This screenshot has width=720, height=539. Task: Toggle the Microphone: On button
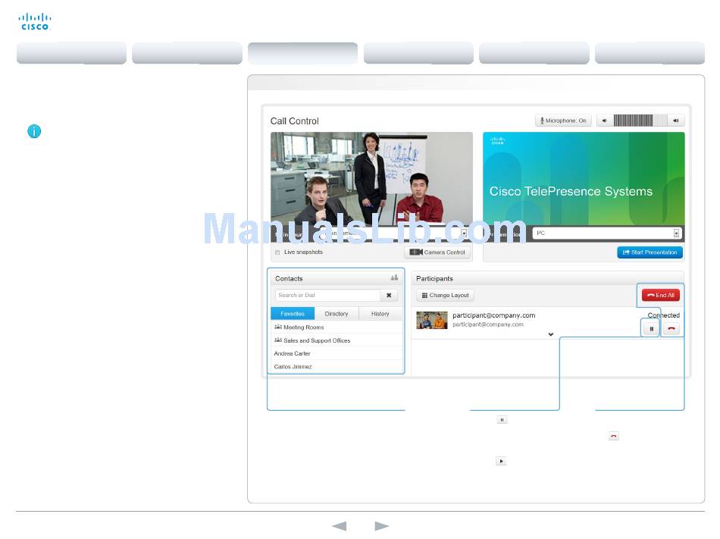pyautogui.click(x=563, y=121)
